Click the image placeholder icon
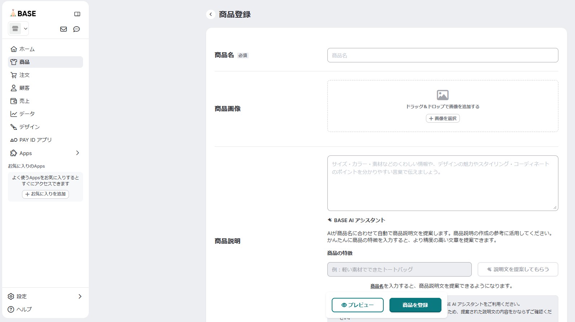The width and height of the screenshot is (575, 322). [x=443, y=95]
